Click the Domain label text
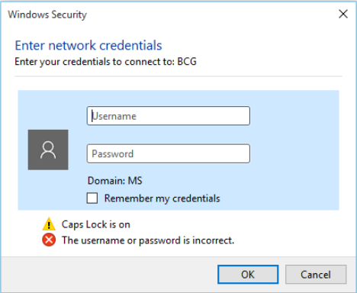The image size is (357, 293). (106, 181)
